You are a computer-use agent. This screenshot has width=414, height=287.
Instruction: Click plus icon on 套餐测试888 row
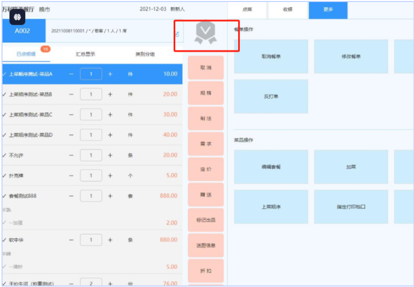click(x=110, y=196)
